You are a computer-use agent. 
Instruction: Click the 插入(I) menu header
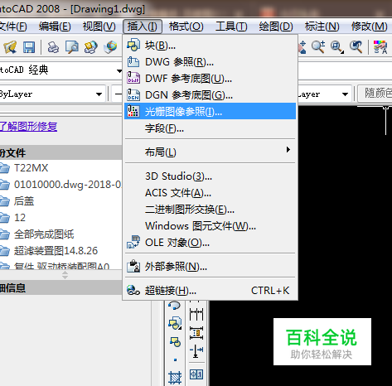(x=143, y=27)
